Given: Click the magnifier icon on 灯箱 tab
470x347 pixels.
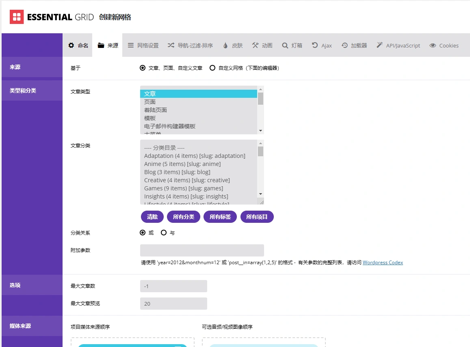Looking at the screenshot, I should (x=285, y=45).
